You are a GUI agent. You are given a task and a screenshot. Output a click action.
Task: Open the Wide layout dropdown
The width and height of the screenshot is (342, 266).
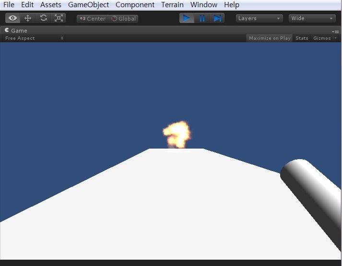(312, 18)
